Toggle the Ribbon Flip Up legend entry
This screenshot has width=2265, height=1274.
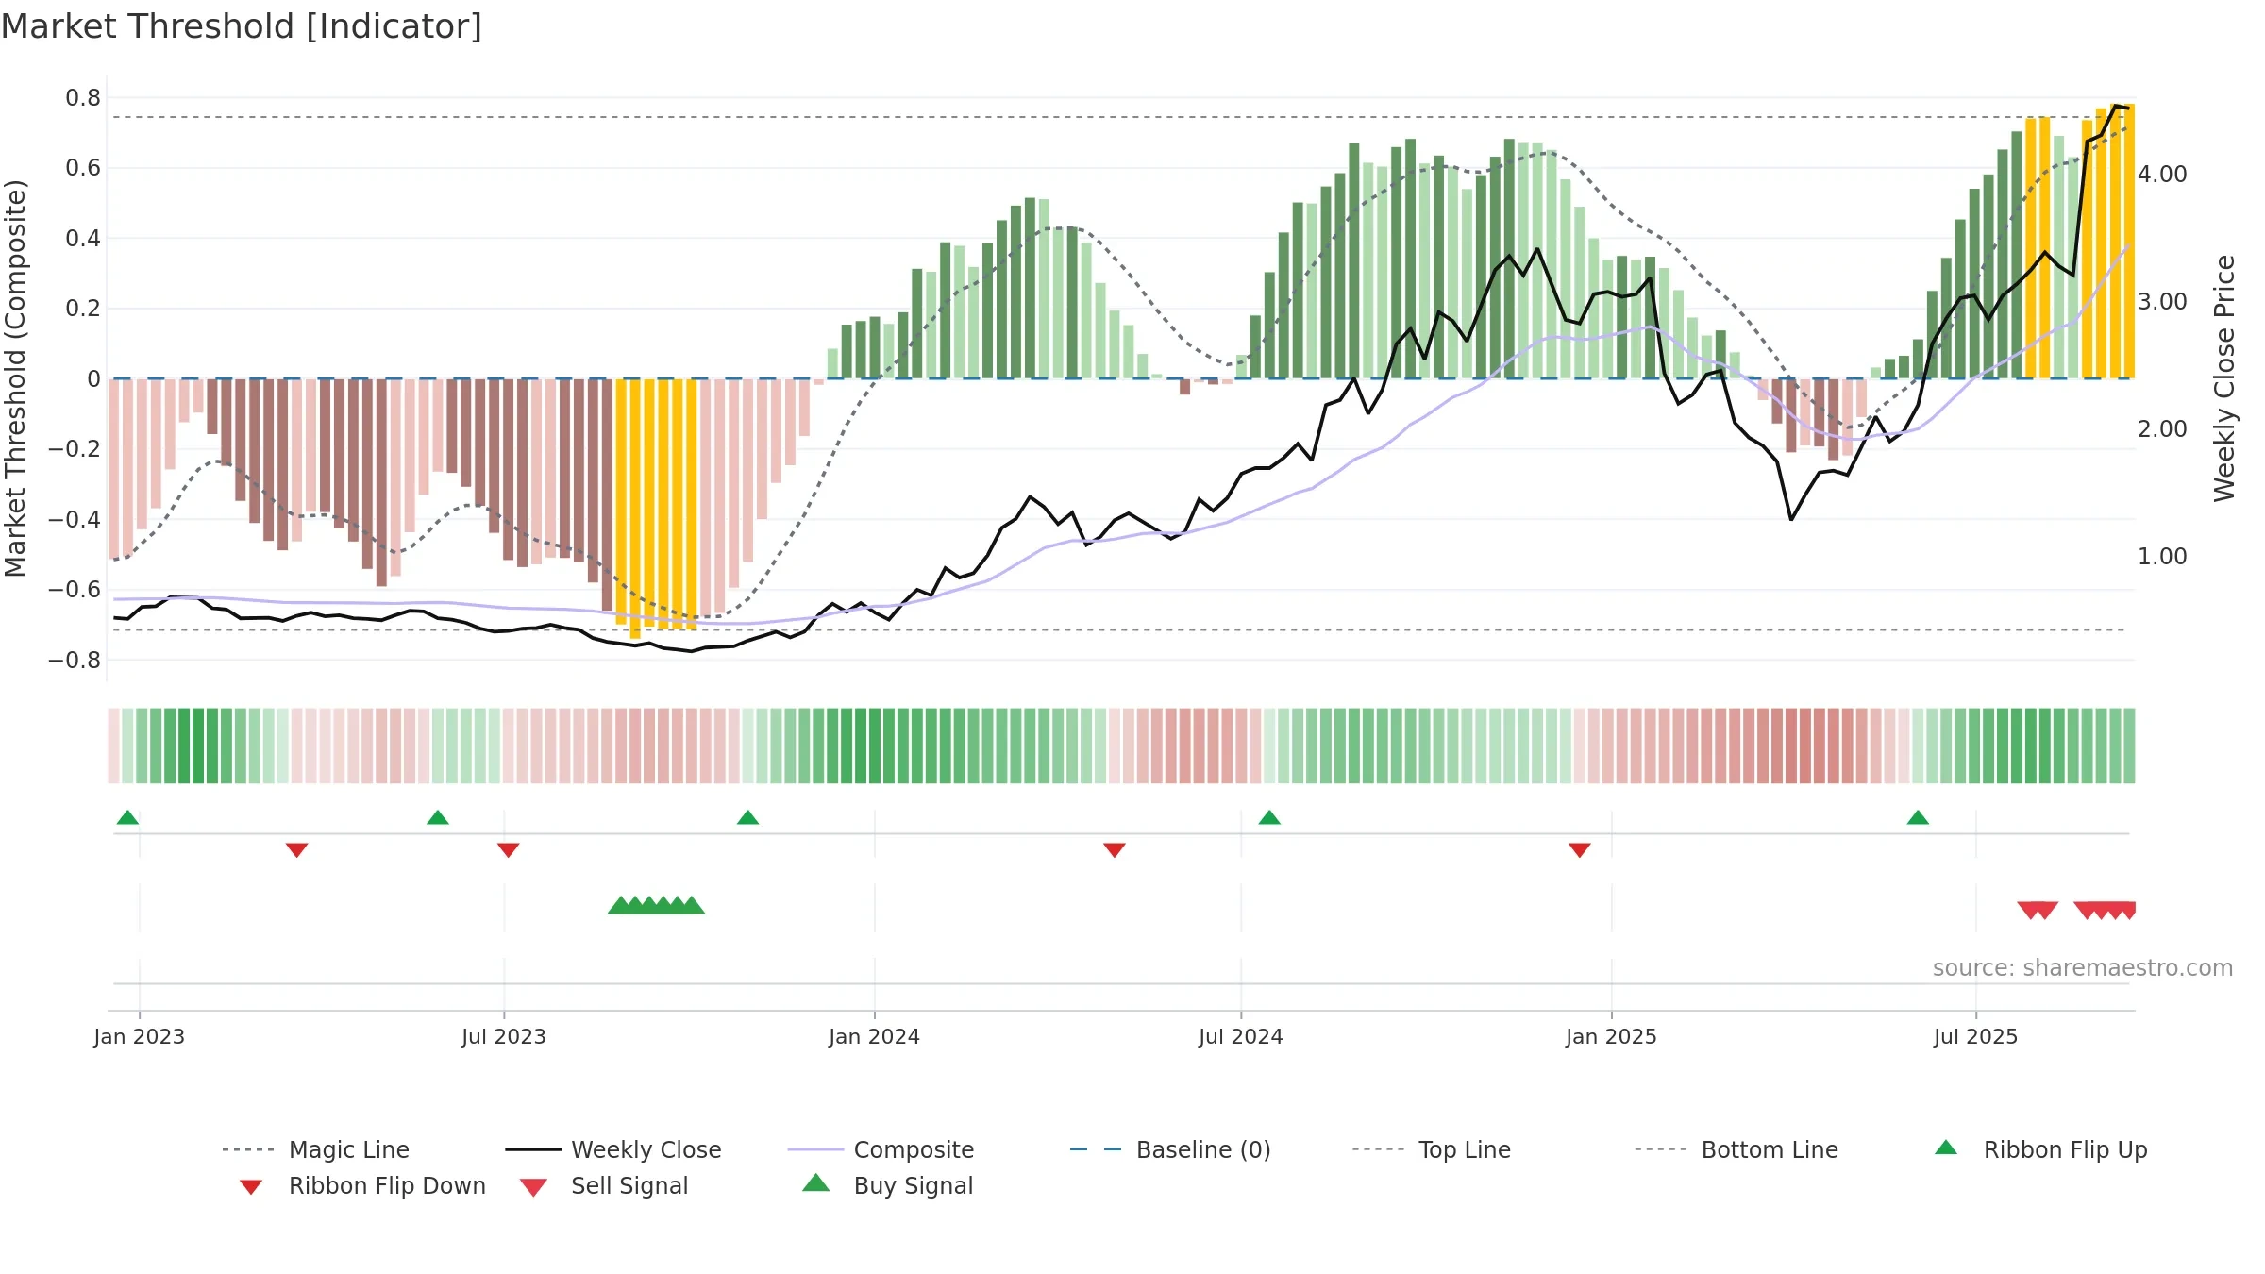pos(2040,1149)
